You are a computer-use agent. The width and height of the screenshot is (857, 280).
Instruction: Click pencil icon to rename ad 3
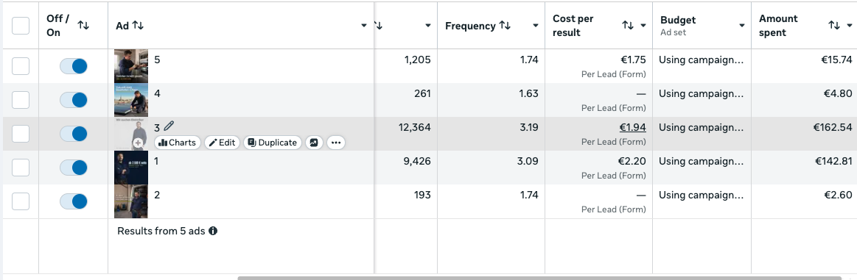[x=168, y=126]
